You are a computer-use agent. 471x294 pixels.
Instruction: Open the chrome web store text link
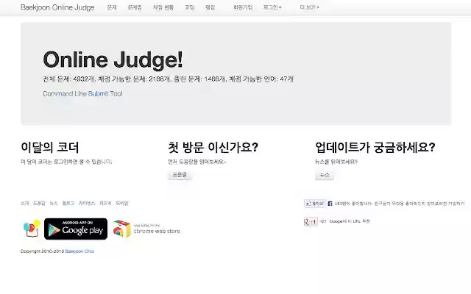(157, 231)
